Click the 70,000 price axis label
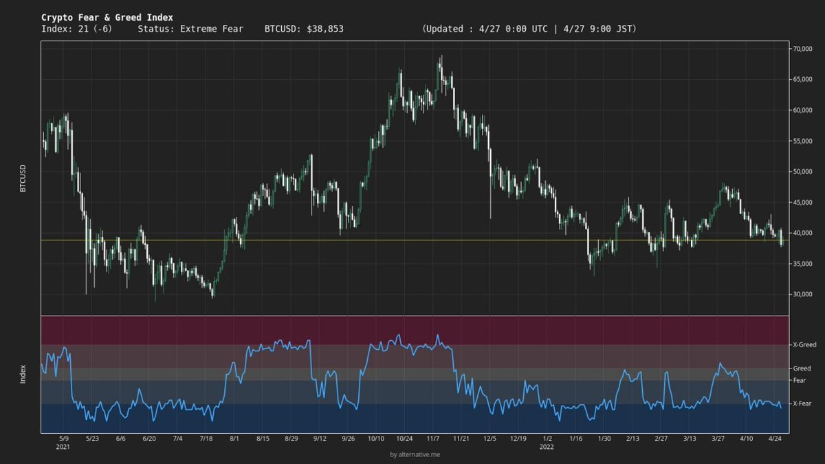 (803, 49)
